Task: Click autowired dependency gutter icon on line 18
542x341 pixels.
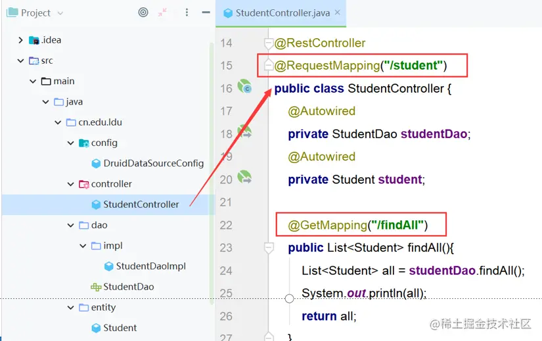Action: click(x=244, y=132)
